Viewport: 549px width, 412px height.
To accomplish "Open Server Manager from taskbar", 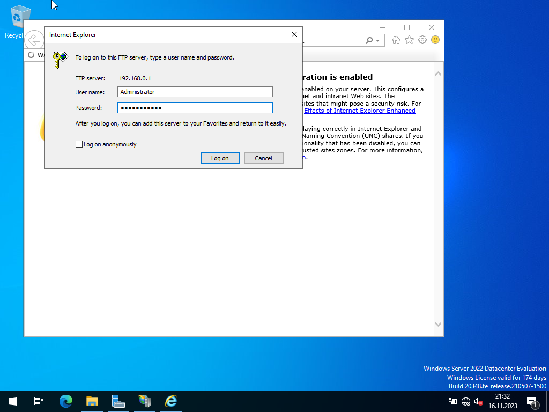I will point(118,401).
